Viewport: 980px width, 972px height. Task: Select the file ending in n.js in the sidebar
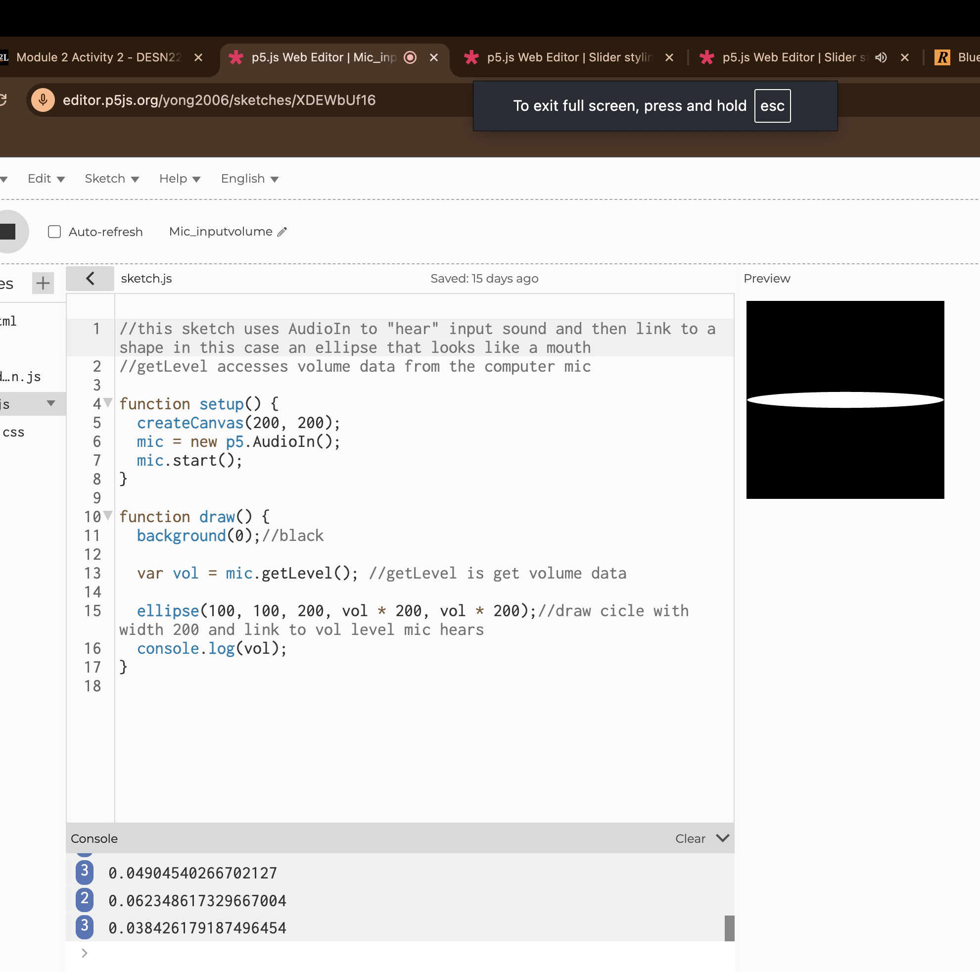[20, 377]
